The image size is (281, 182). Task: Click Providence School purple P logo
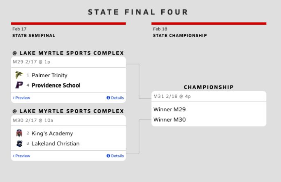19,85
